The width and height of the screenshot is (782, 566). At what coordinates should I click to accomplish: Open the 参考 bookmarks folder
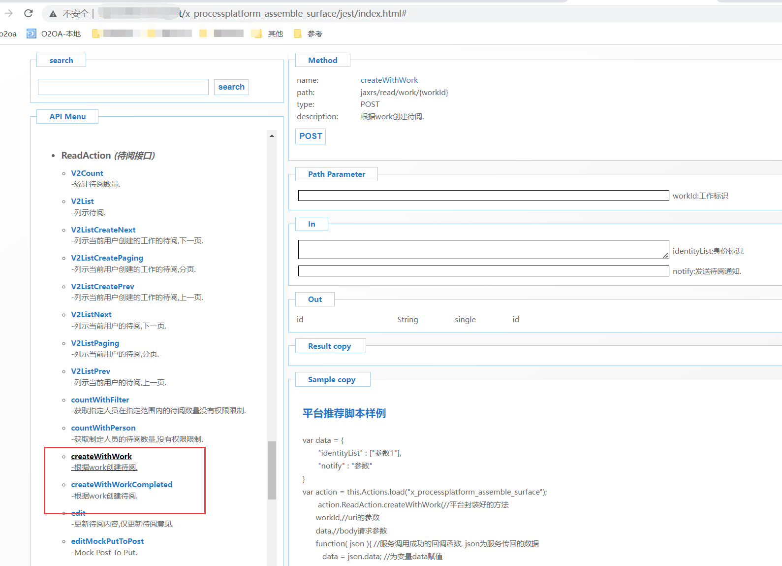308,33
